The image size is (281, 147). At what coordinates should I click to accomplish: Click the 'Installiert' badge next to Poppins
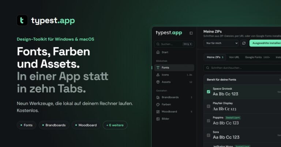point(233,118)
